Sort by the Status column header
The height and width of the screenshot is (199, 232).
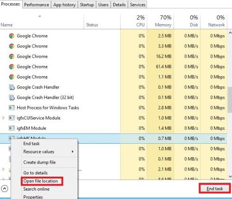[x=102, y=22]
